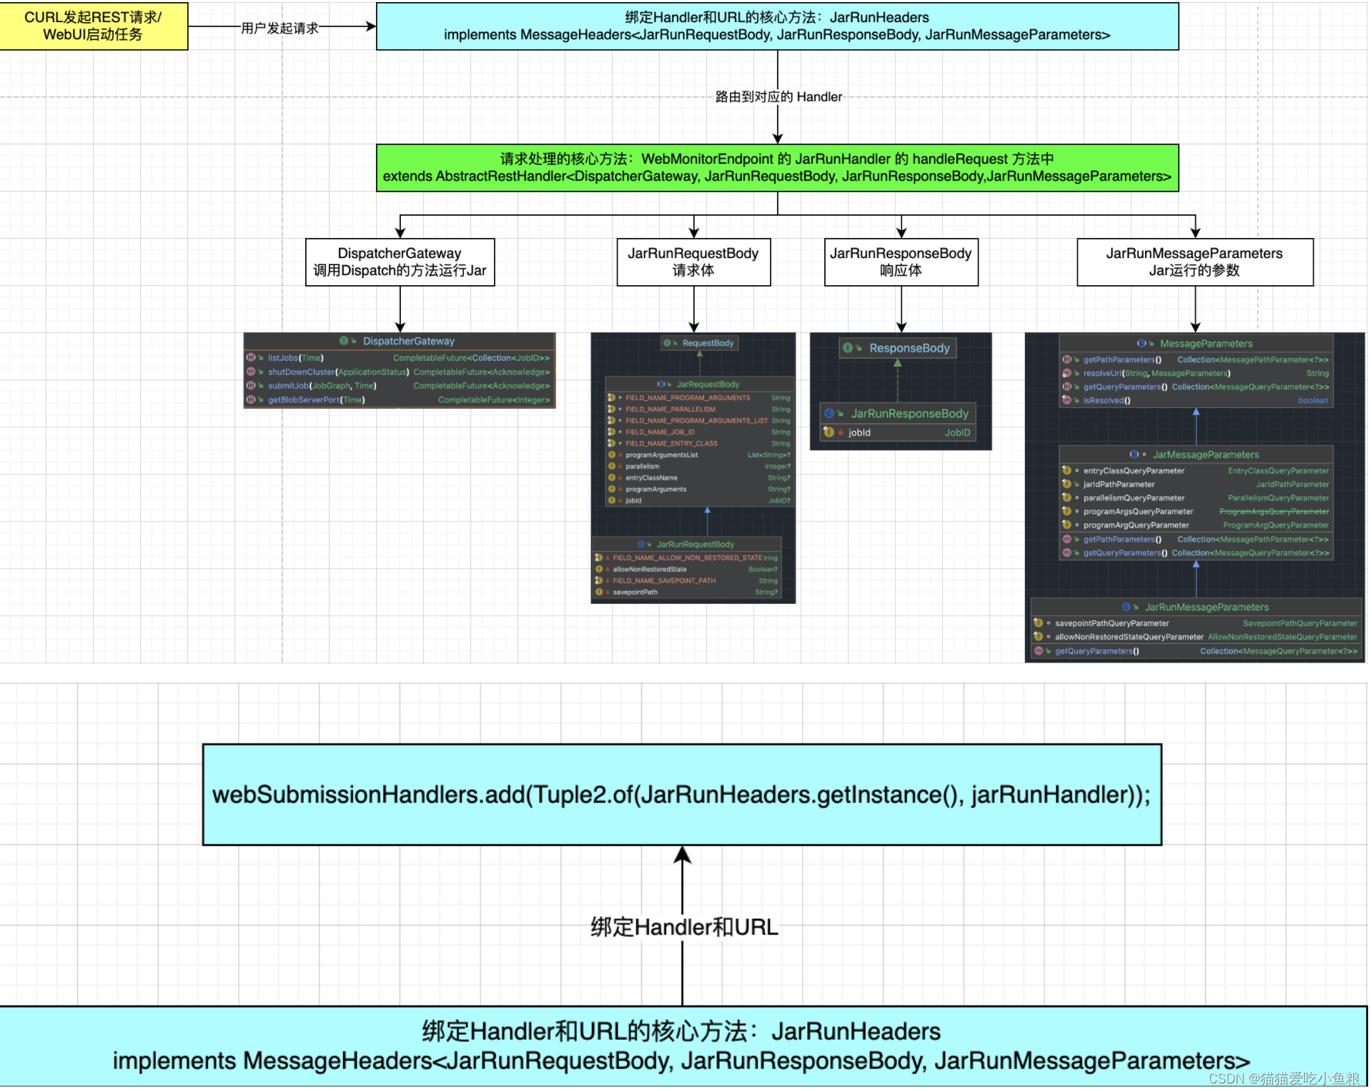The height and width of the screenshot is (1092, 1371).
Task: Click the submitJob(JobGraph, Time) method name
Action: tap(322, 386)
